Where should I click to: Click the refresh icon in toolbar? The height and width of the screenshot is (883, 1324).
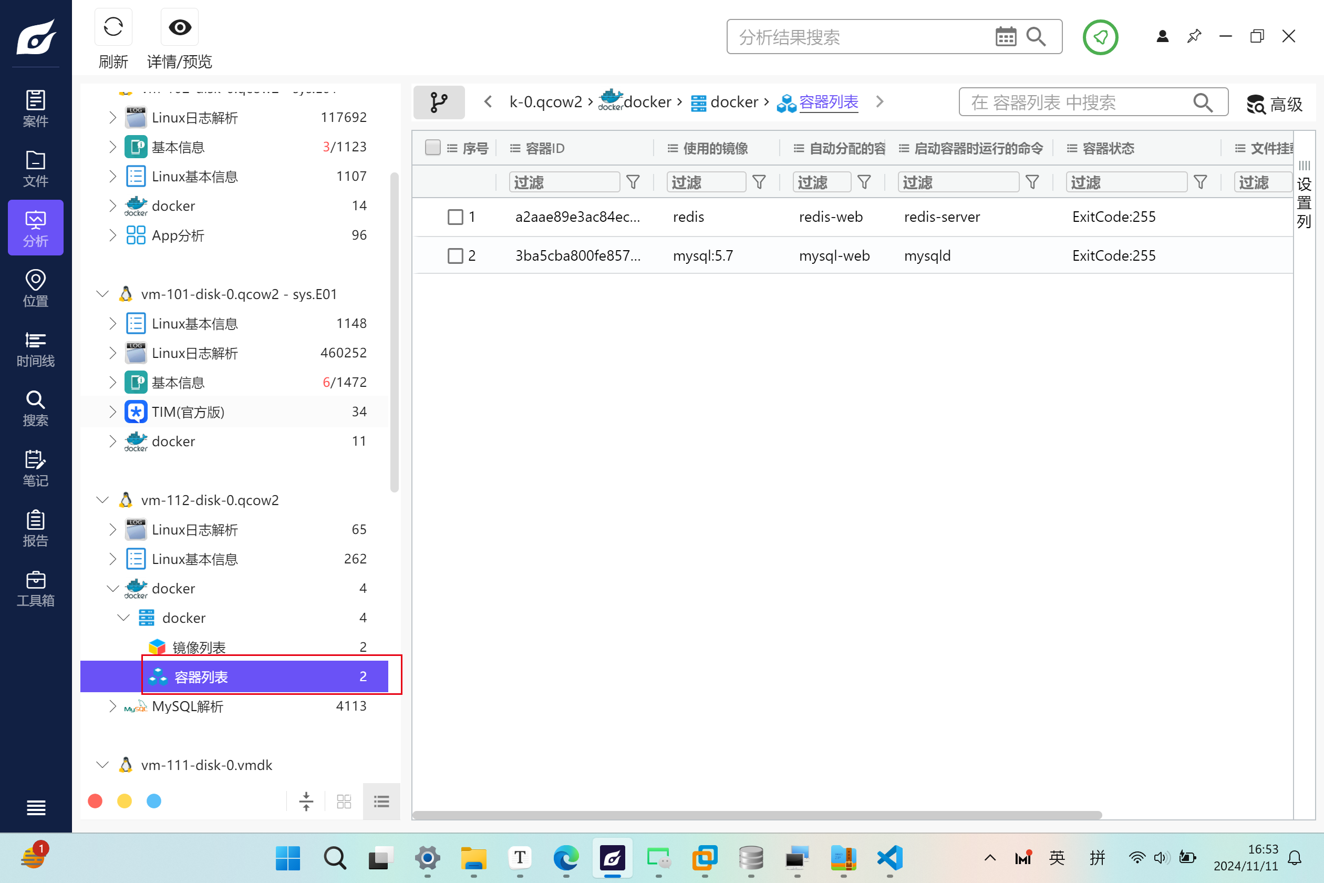click(113, 27)
